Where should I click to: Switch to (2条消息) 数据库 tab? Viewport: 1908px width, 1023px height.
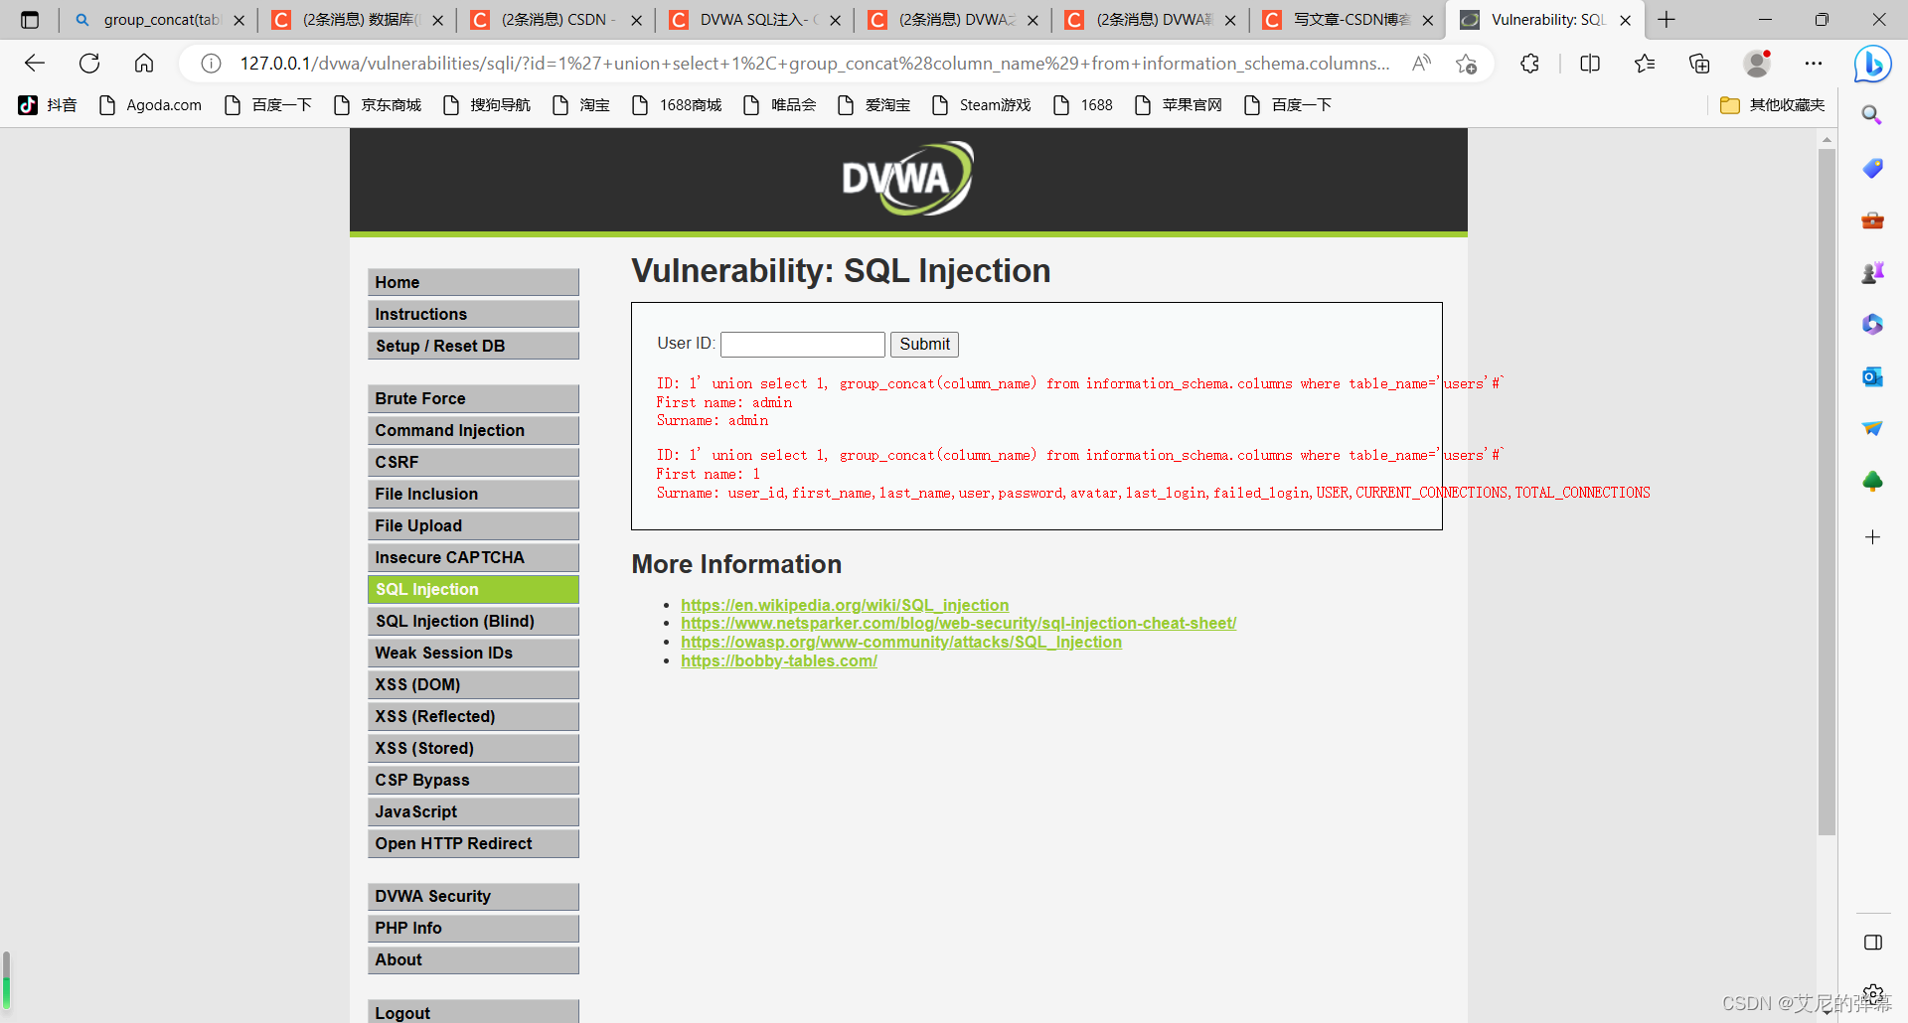[358, 20]
